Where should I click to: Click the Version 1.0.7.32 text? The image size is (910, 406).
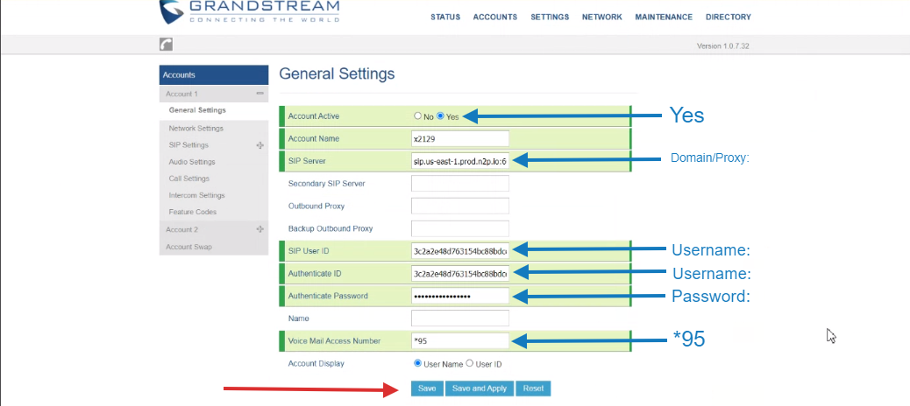pyautogui.click(x=722, y=45)
